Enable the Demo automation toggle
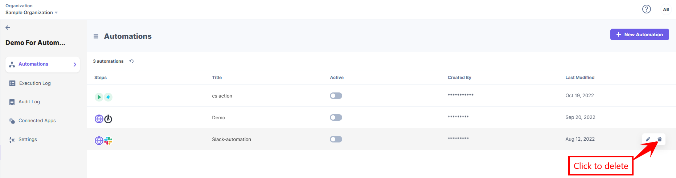The image size is (676, 178). click(336, 117)
